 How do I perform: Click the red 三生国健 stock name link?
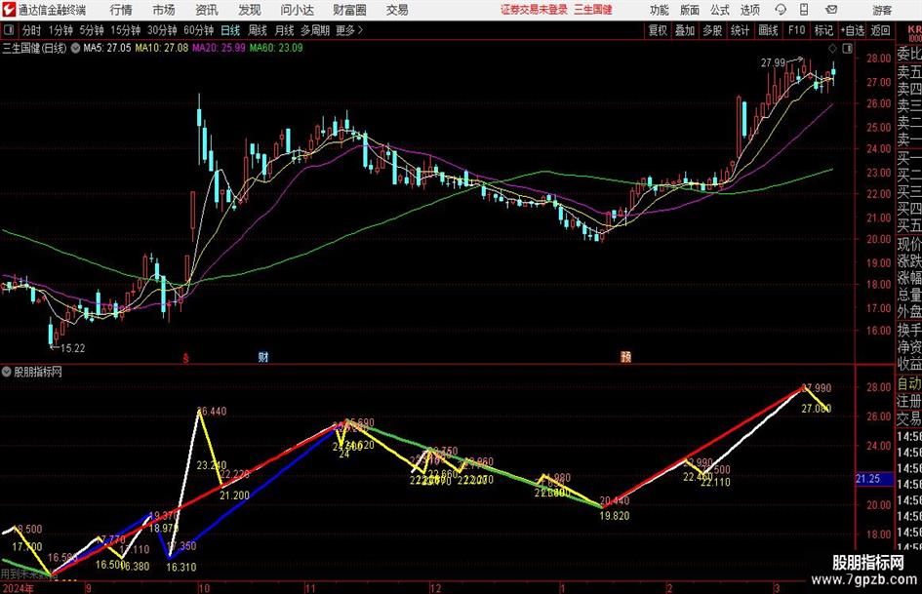click(593, 10)
